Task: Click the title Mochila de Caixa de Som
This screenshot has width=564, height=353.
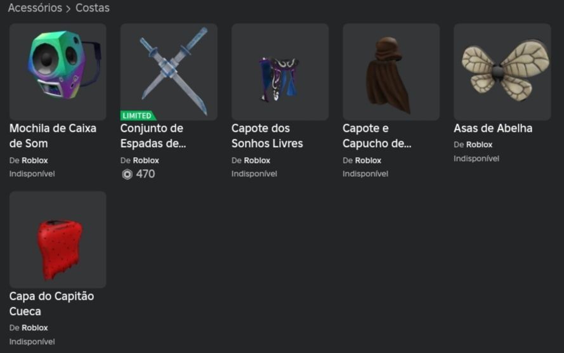Action: pos(53,136)
